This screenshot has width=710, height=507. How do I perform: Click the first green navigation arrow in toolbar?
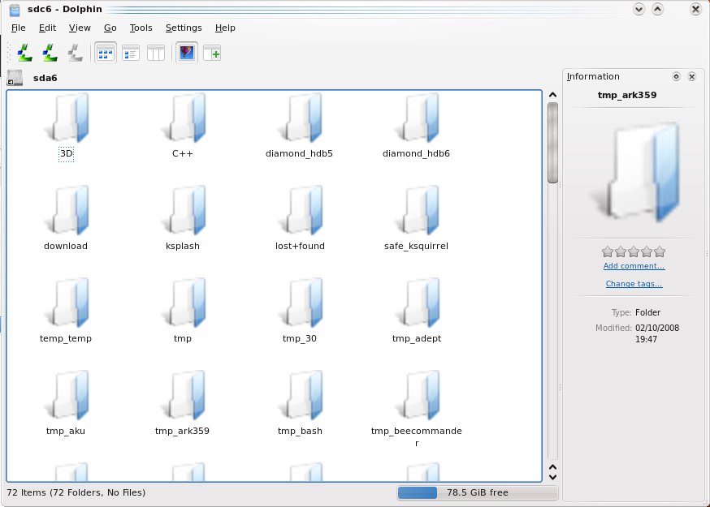[x=25, y=54]
